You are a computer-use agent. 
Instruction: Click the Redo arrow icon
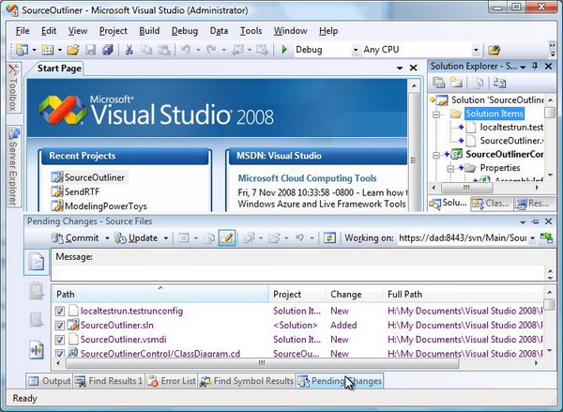pyautogui.click(x=211, y=50)
